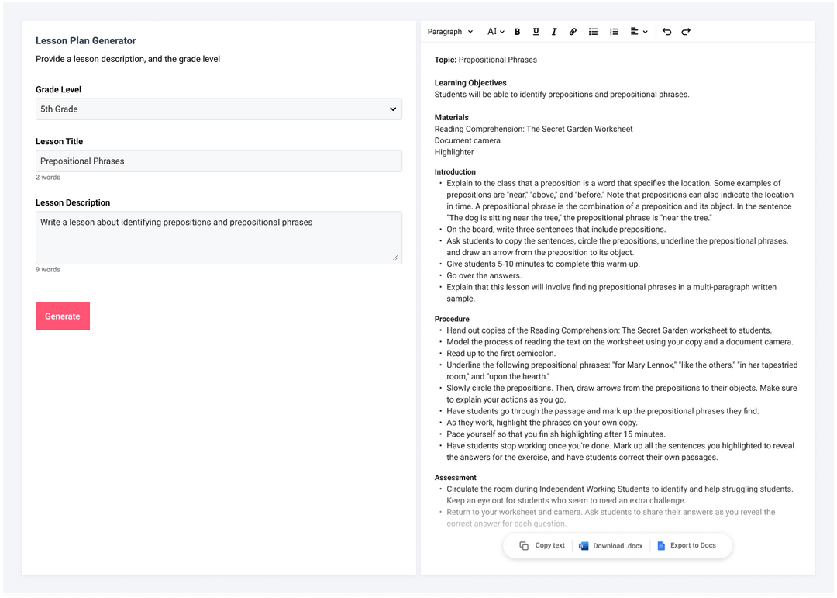Open the text alignment dropdown

pyautogui.click(x=636, y=31)
